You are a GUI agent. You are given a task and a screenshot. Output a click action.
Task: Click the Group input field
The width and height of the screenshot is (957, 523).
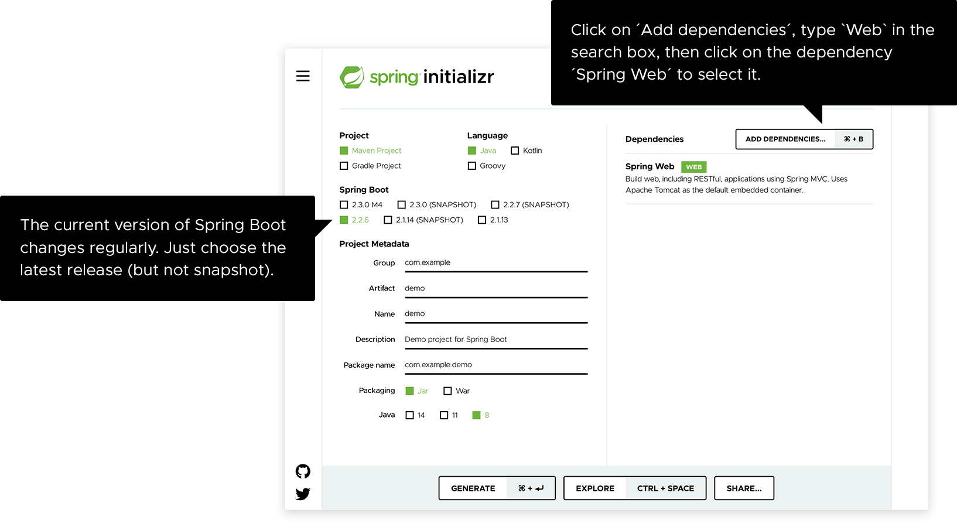coord(495,263)
